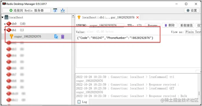Click the 'Response received : Bulk' log line

point(131,96)
